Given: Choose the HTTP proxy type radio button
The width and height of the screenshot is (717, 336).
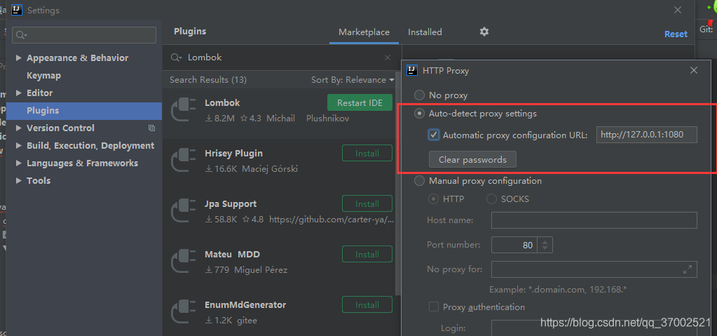Looking at the screenshot, I should pyautogui.click(x=432, y=199).
